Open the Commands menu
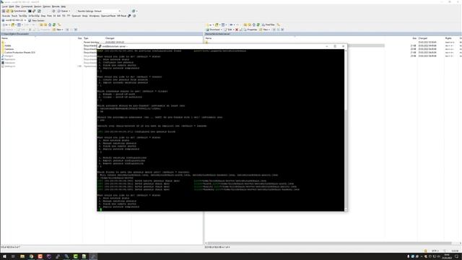The width and height of the screenshot is (462, 260). [x=27, y=6]
